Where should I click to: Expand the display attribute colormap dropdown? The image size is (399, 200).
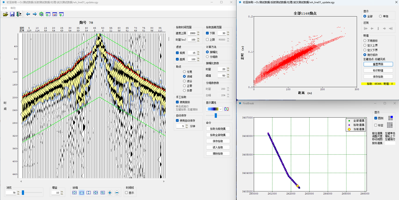(220, 109)
